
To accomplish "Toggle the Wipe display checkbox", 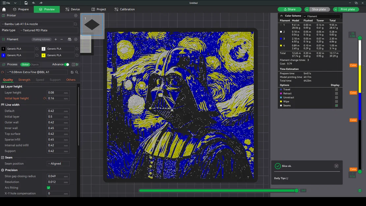I will (x=336, y=102).
